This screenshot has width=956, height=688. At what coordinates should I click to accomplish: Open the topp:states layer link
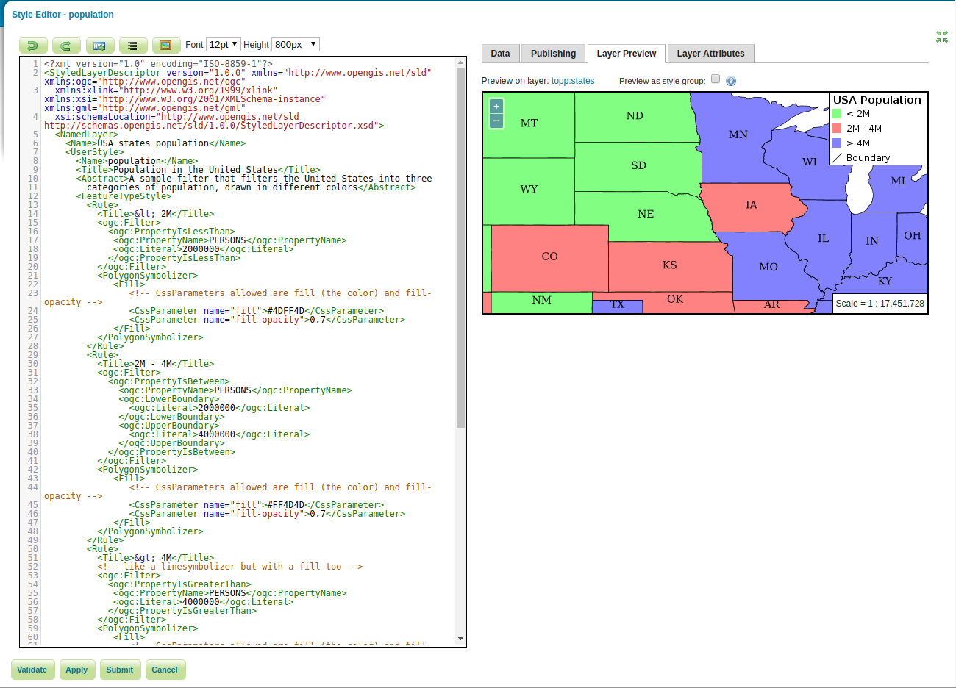pyautogui.click(x=573, y=81)
